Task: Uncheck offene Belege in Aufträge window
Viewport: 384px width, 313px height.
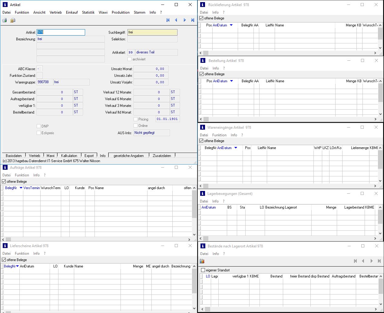Action: coord(4,182)
